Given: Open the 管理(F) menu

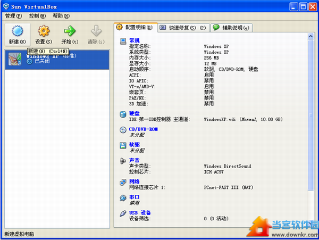Looking at the screenshot, I should (13, 16).
